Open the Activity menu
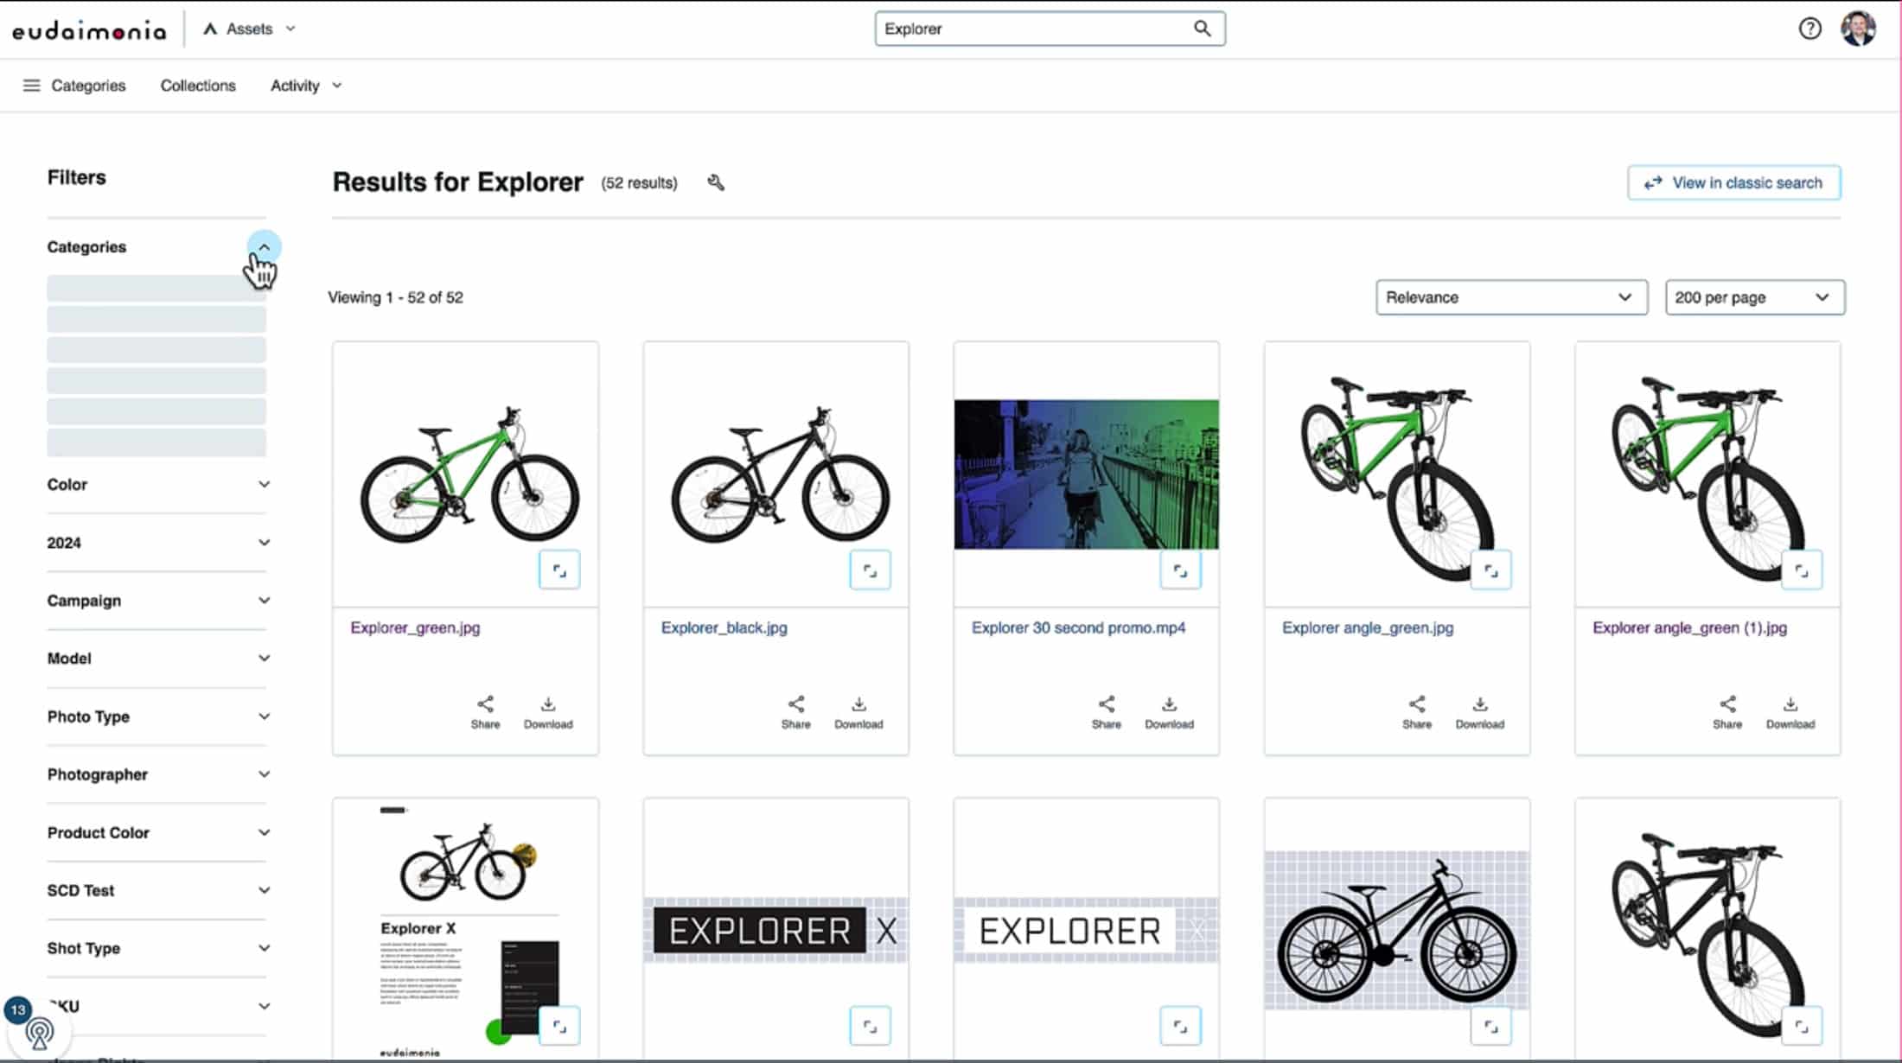 point(305,86)
